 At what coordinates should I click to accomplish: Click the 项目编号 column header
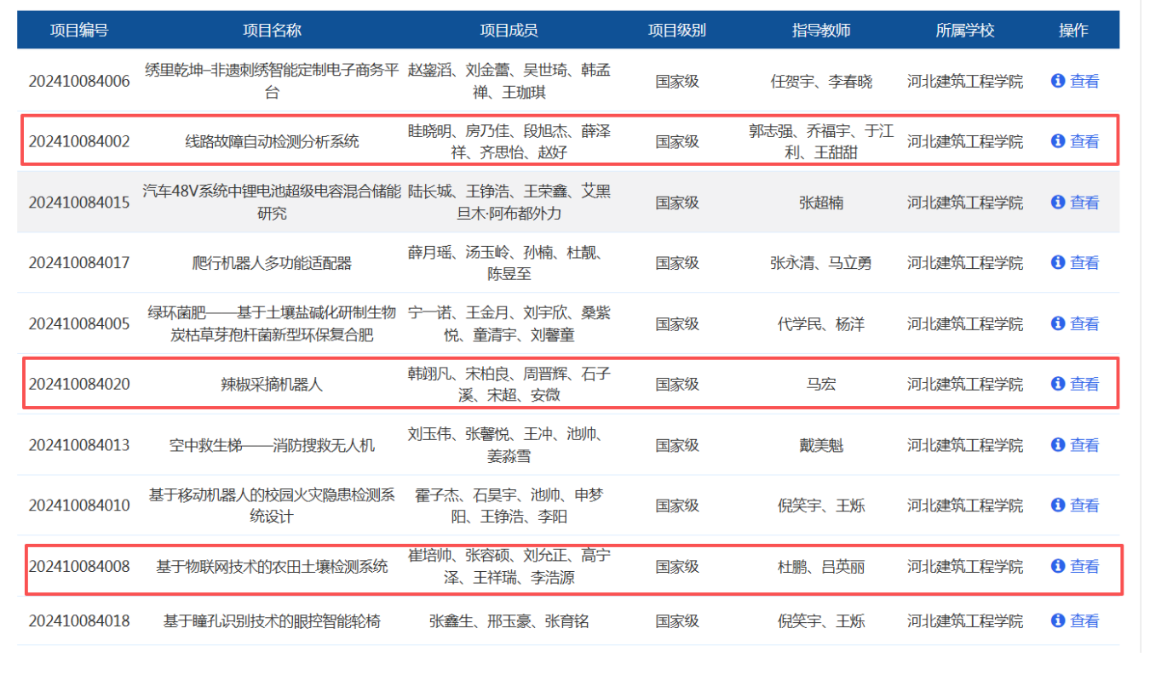pyautogui.click(x=79, y=31)
